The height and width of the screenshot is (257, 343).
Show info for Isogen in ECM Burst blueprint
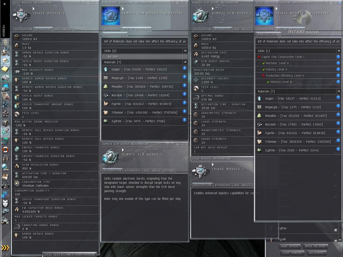click(x=185, y=68)
